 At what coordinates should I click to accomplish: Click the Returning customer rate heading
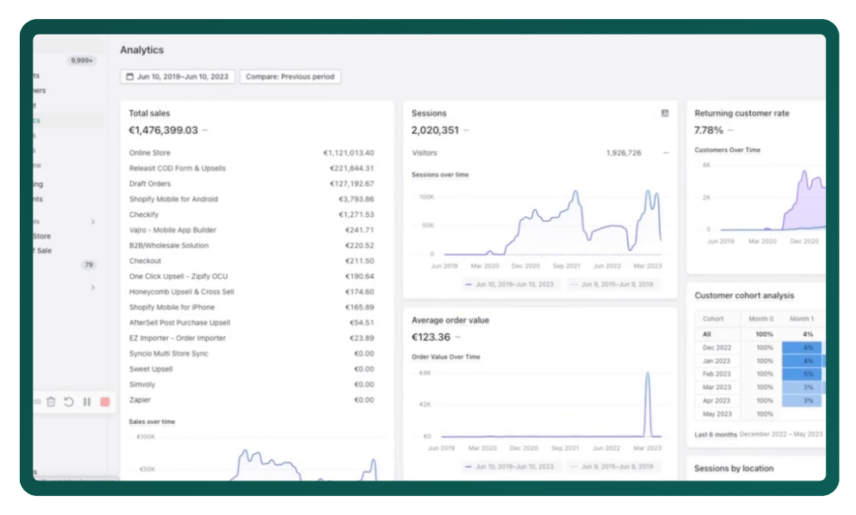741,113
